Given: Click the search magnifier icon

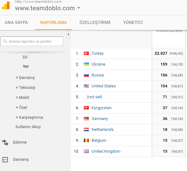Looking at the screenshot, I should 5,41.
